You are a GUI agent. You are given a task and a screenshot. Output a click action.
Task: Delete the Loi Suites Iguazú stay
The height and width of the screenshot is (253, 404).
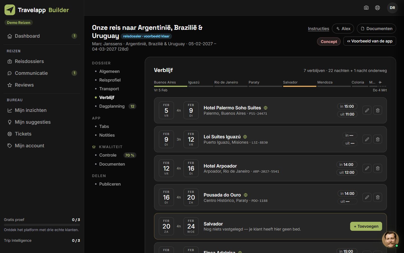point(378,139)
